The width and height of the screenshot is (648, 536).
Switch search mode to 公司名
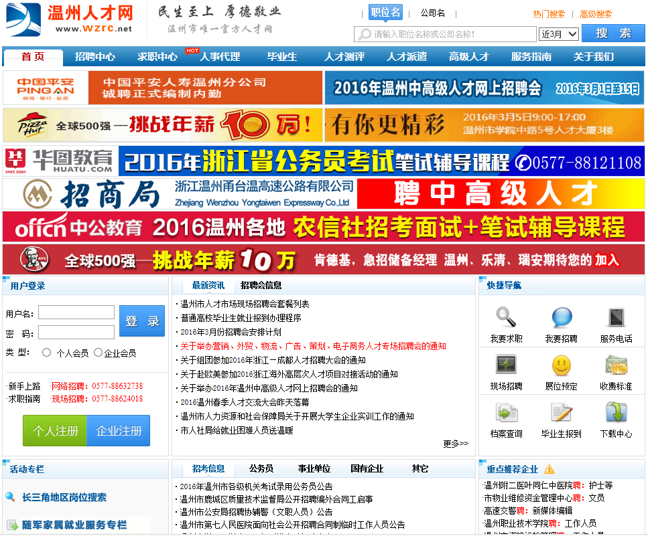433,13
